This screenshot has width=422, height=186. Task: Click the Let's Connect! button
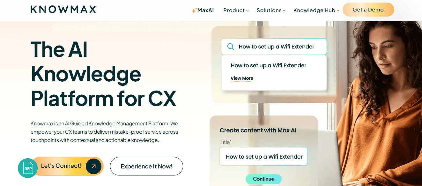click(61, 166)
